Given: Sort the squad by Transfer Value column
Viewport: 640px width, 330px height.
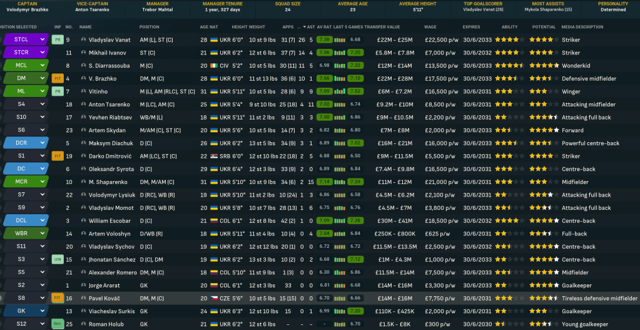Looking at the screenshot, I should (383, 27).
